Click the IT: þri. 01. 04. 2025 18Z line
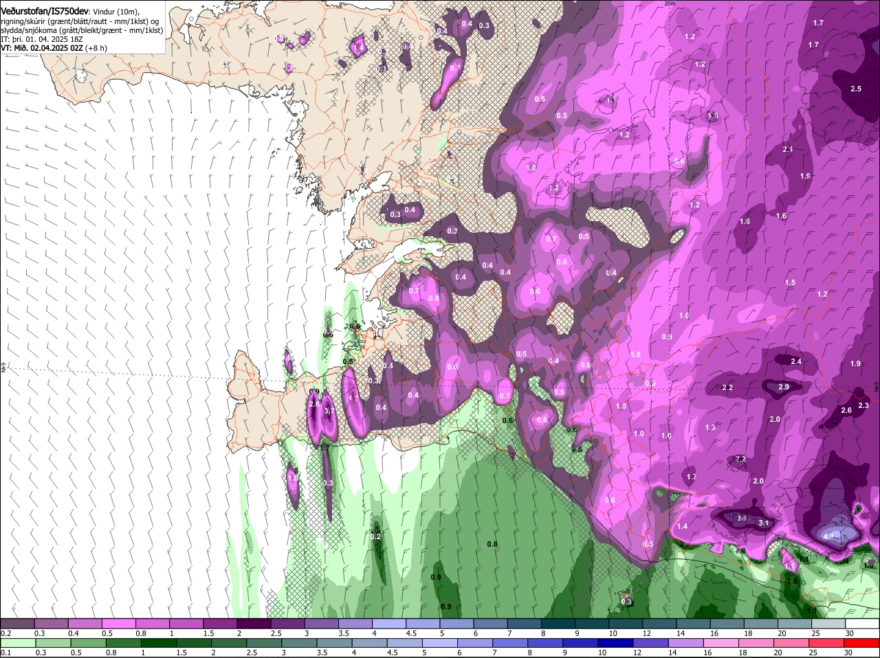Screen dimensions: 880x658 pos(41,39)
